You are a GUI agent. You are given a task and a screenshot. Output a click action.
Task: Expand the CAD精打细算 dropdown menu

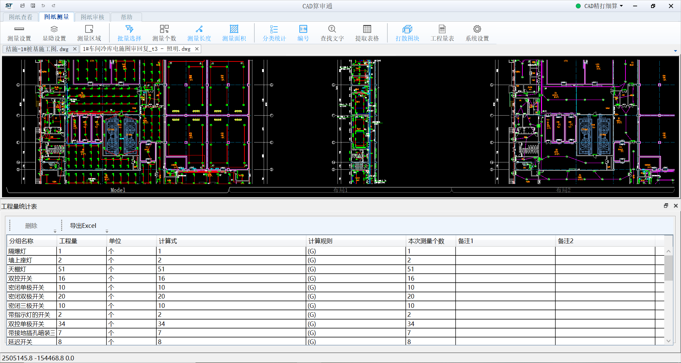click(621, 6)
